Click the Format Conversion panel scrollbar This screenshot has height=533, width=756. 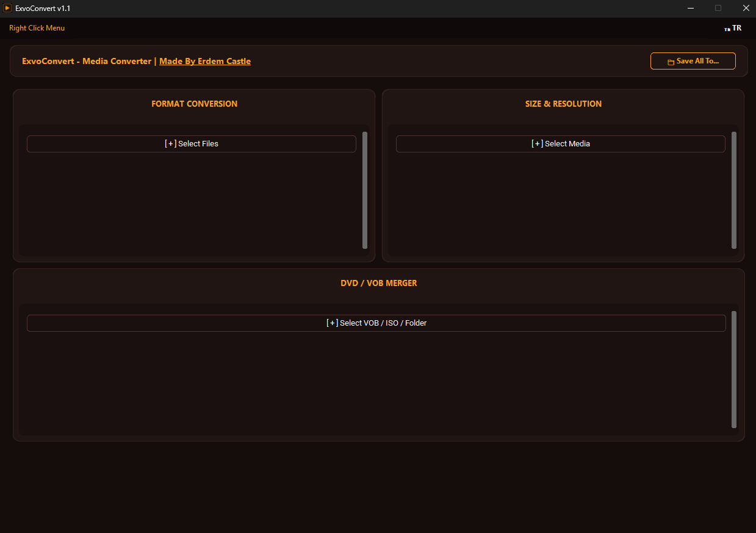pos(365,190)
